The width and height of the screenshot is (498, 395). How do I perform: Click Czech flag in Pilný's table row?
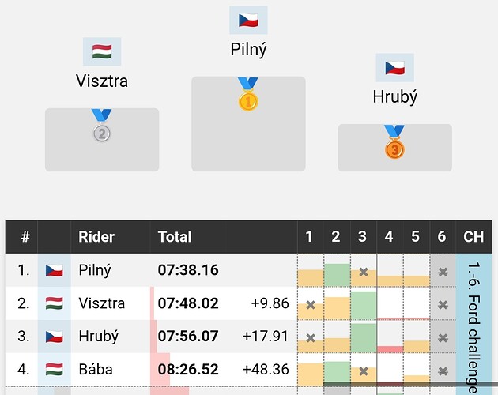(x=55, y=270)
